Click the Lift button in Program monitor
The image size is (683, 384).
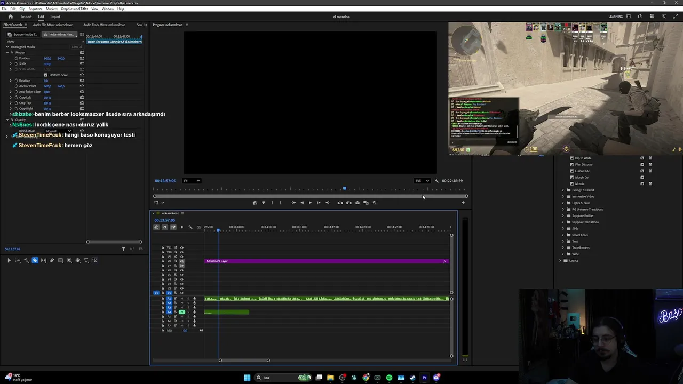click(x=340, y=203)
